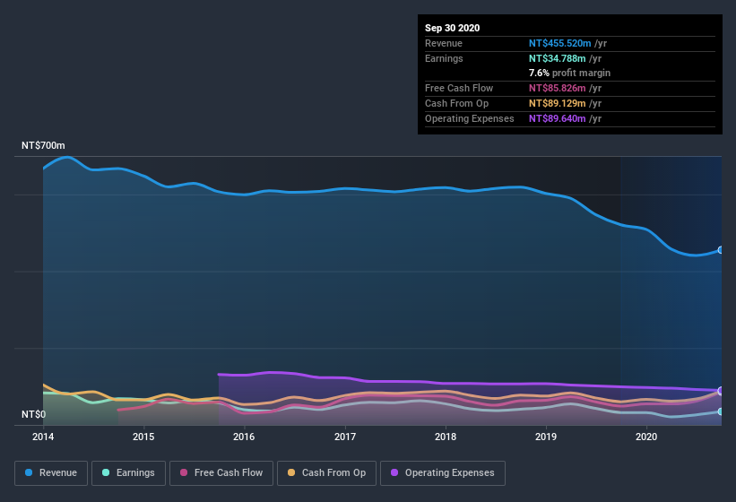Click the Free Cash Flow tooltip label

click(459, 88)
